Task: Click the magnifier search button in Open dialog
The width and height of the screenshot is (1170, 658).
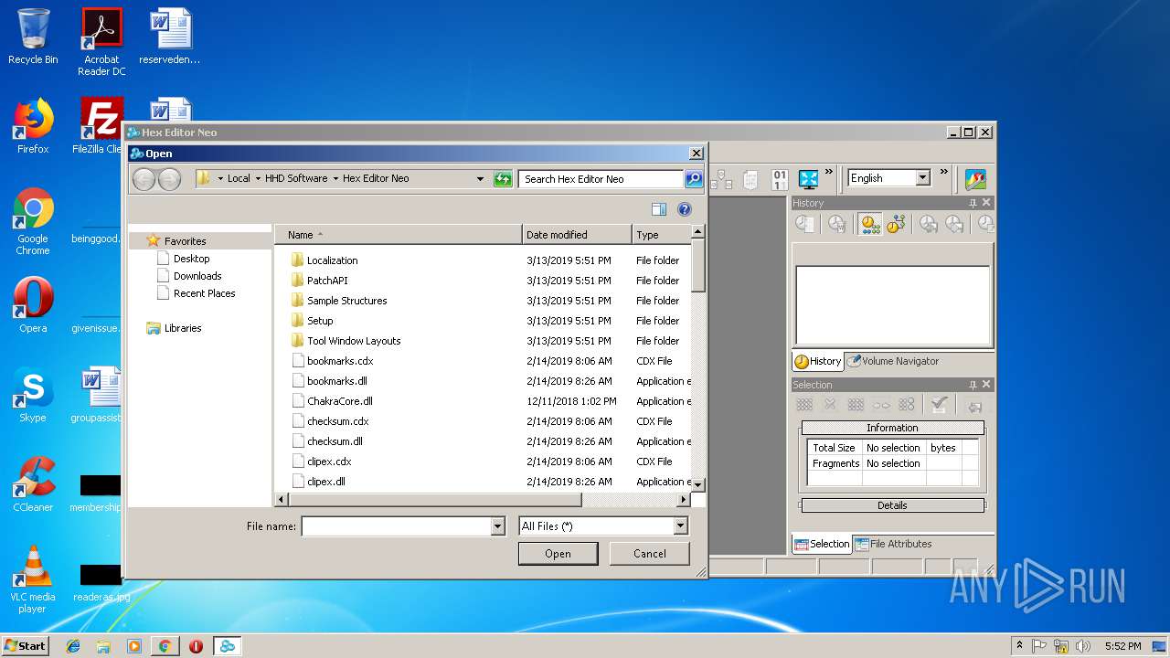Action: tap(694, 179)
